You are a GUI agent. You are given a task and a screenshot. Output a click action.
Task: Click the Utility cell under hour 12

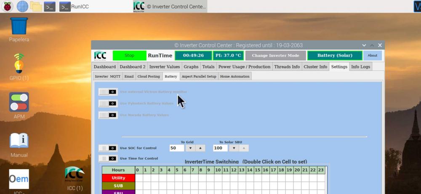click(234, 178)
